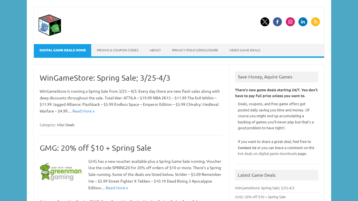Image resolution: width=358 pixels, height=201 pixels.
Task: Visit hot deals on digital game downloads
Action: click(x=267, y=154)
